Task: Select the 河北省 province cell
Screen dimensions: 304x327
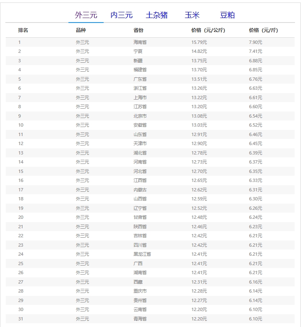Action: pyautogui.click(x=140, y=171)
